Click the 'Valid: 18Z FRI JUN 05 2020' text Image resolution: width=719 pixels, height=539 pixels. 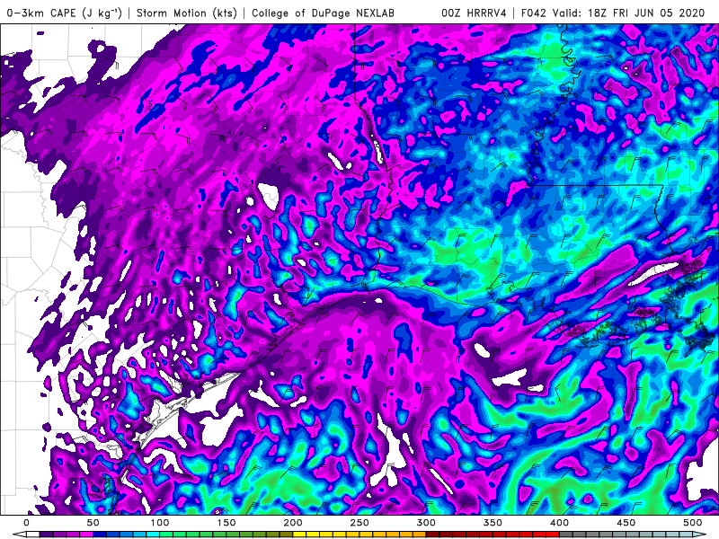[x=628, y=13]
